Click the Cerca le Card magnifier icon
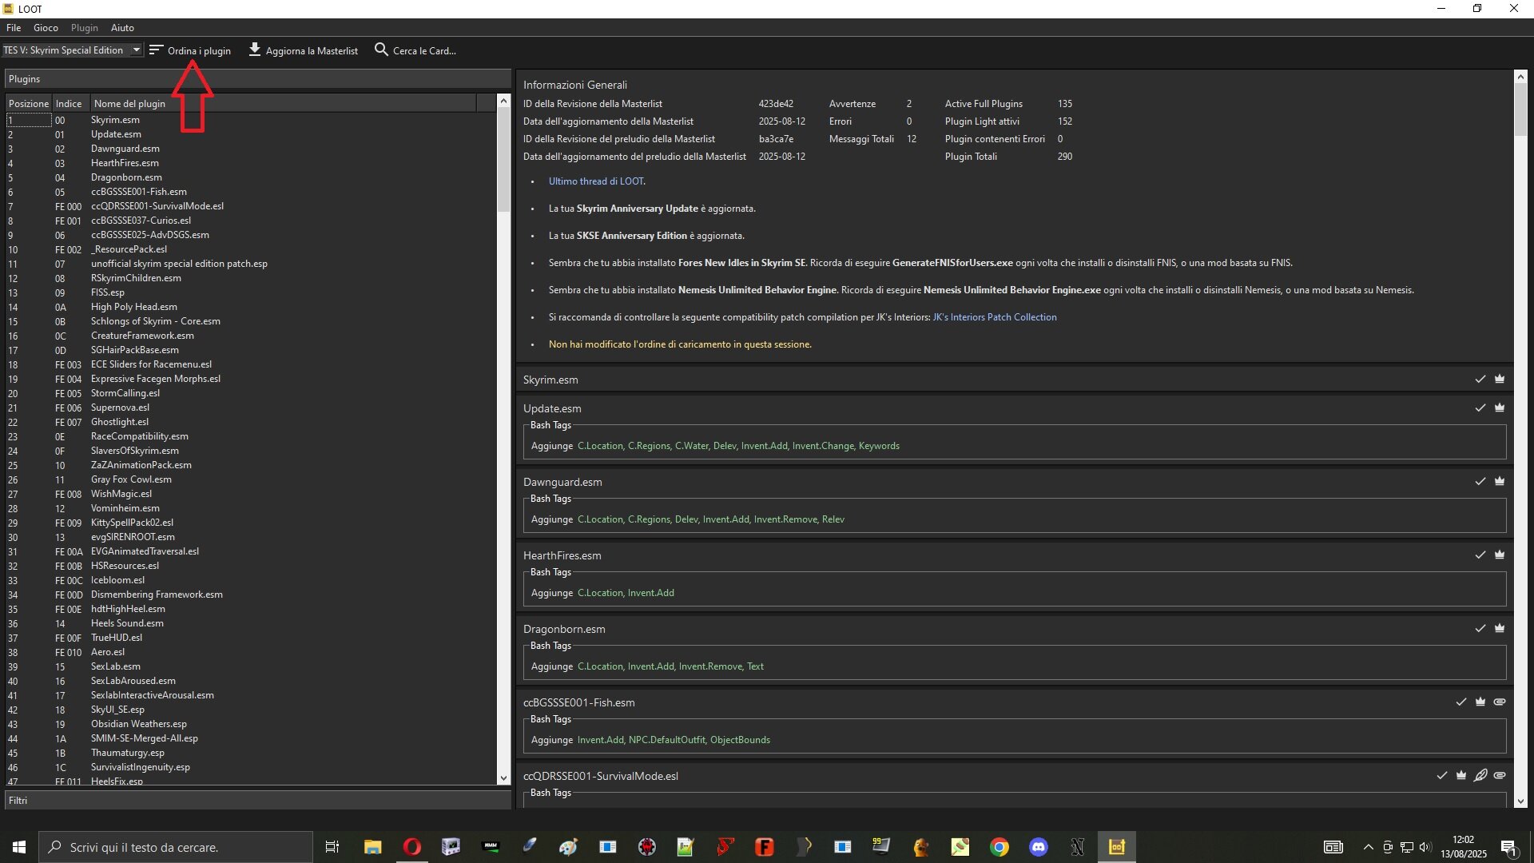1534x863 pixels. point(381,50)
